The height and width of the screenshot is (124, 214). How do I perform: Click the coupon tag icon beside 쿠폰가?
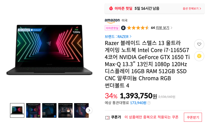pyautogui.click(x=108, y=117)
